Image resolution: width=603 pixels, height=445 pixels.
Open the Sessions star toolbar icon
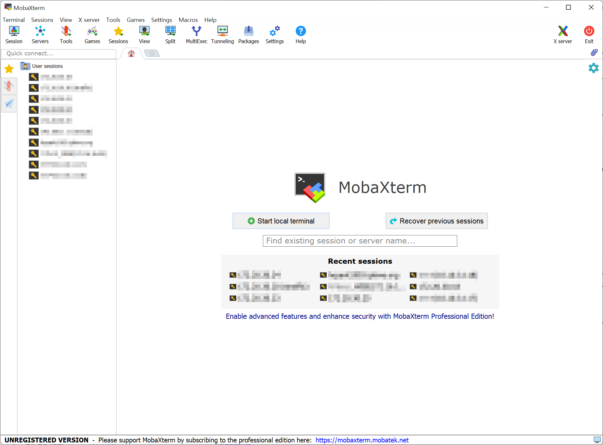pyautogui.click(x=118, y=35)
